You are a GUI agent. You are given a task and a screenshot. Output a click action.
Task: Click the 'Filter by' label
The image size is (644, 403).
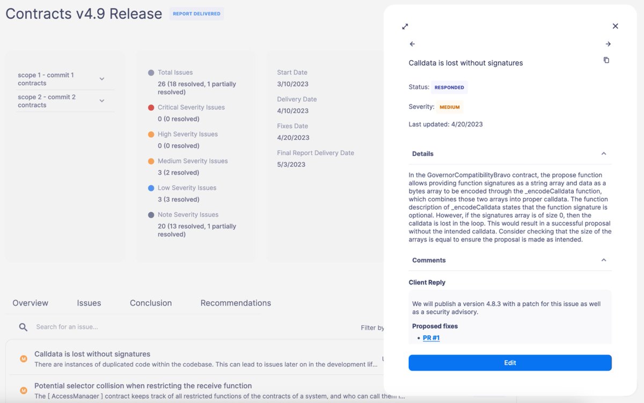372,327
